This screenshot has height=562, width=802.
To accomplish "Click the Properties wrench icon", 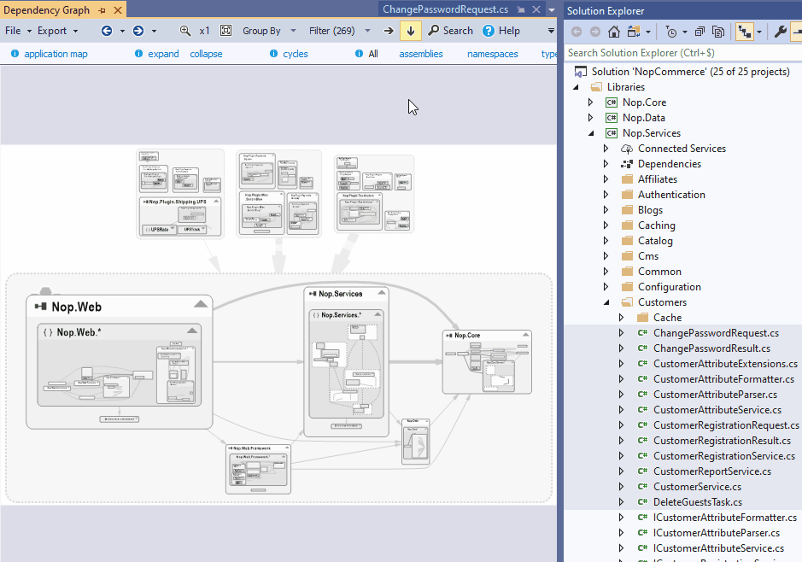I will (780, 32).
